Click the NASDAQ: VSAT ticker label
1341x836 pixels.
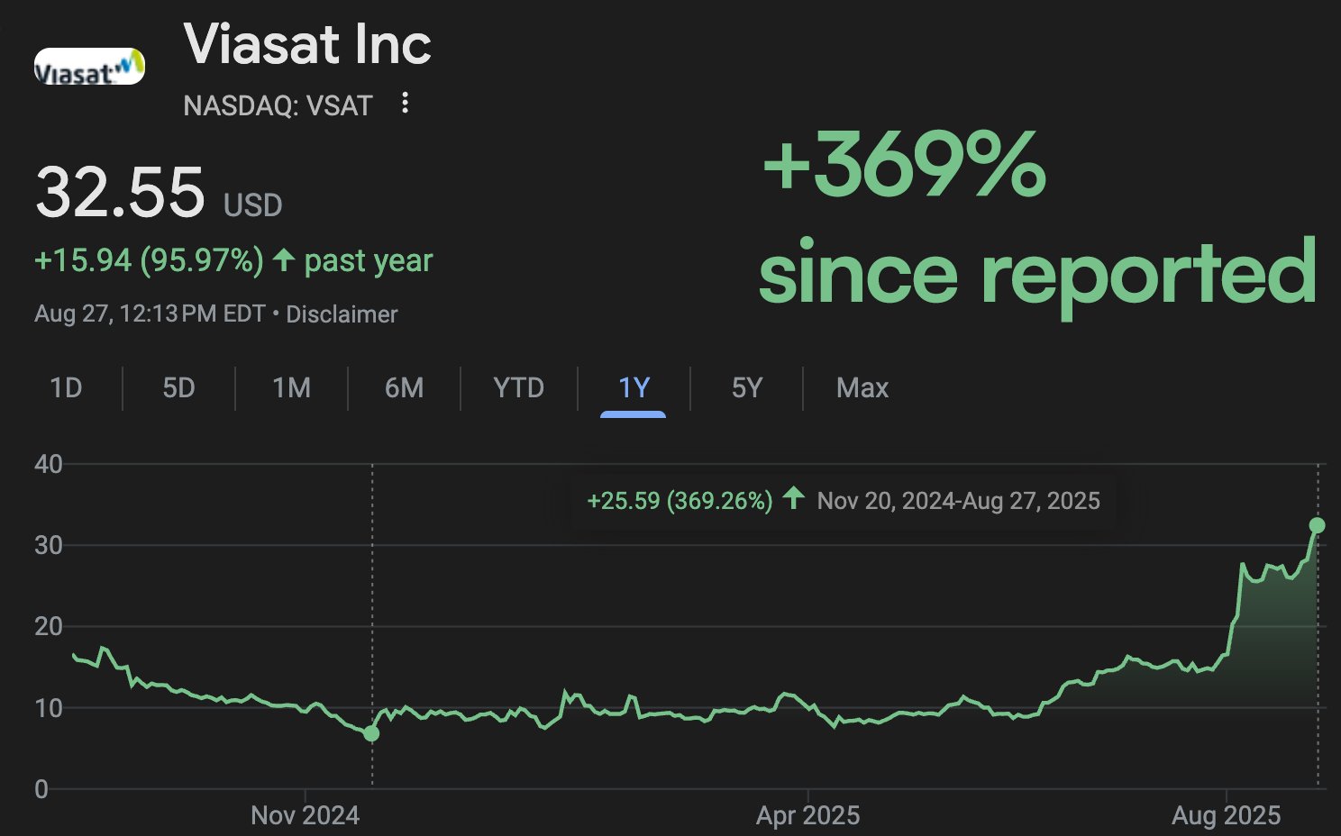pyautogui.click(x=278, y=105)
